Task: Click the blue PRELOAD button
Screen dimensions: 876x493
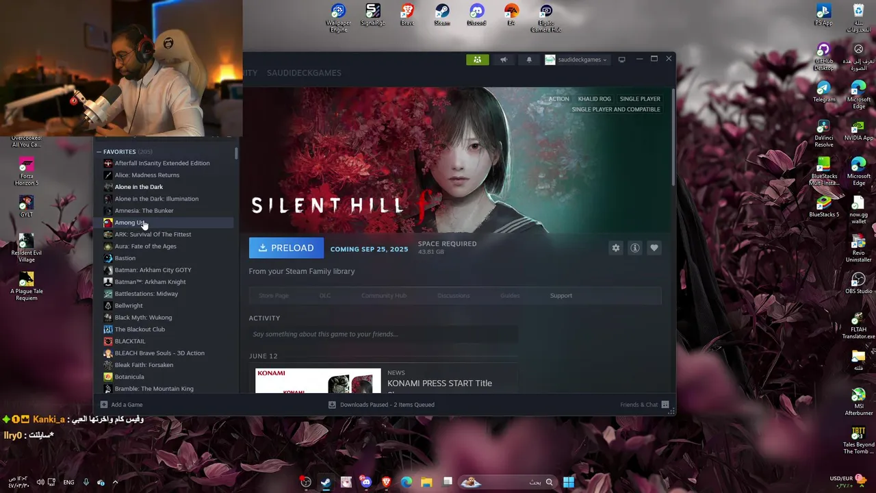Action: [x=286, y=248]
